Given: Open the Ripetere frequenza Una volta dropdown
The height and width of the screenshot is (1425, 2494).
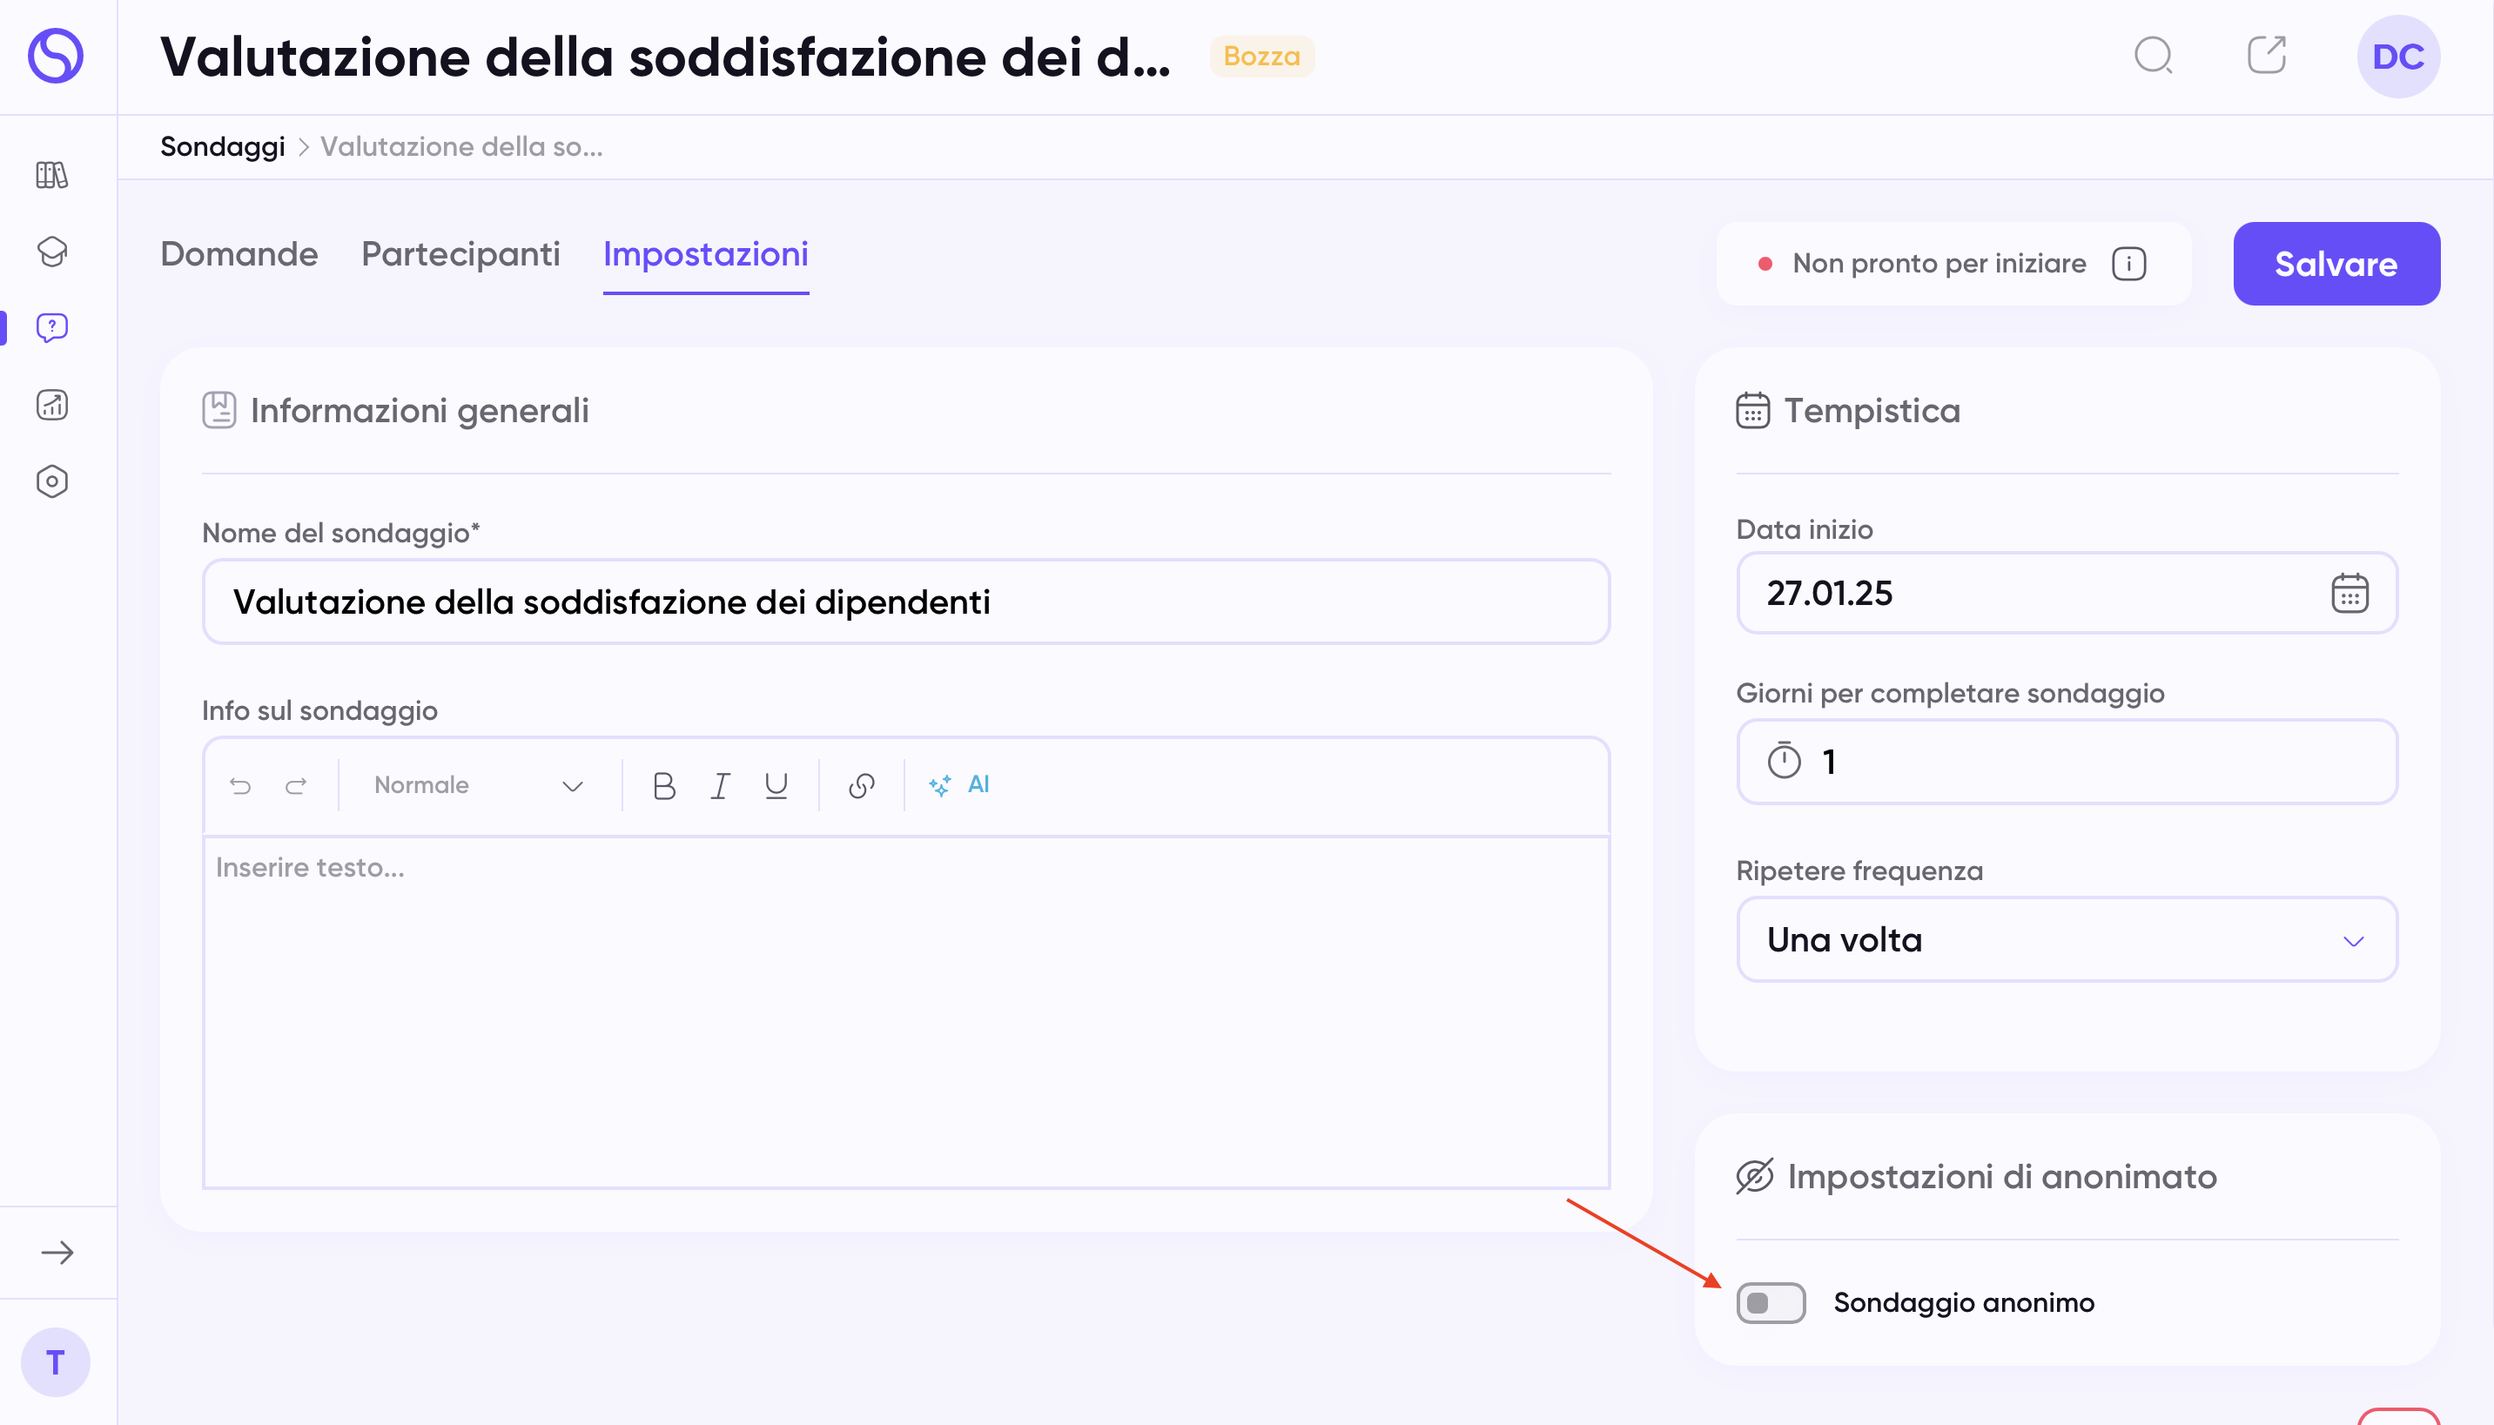Looking at the screenshot, I should coord(2067,939).
